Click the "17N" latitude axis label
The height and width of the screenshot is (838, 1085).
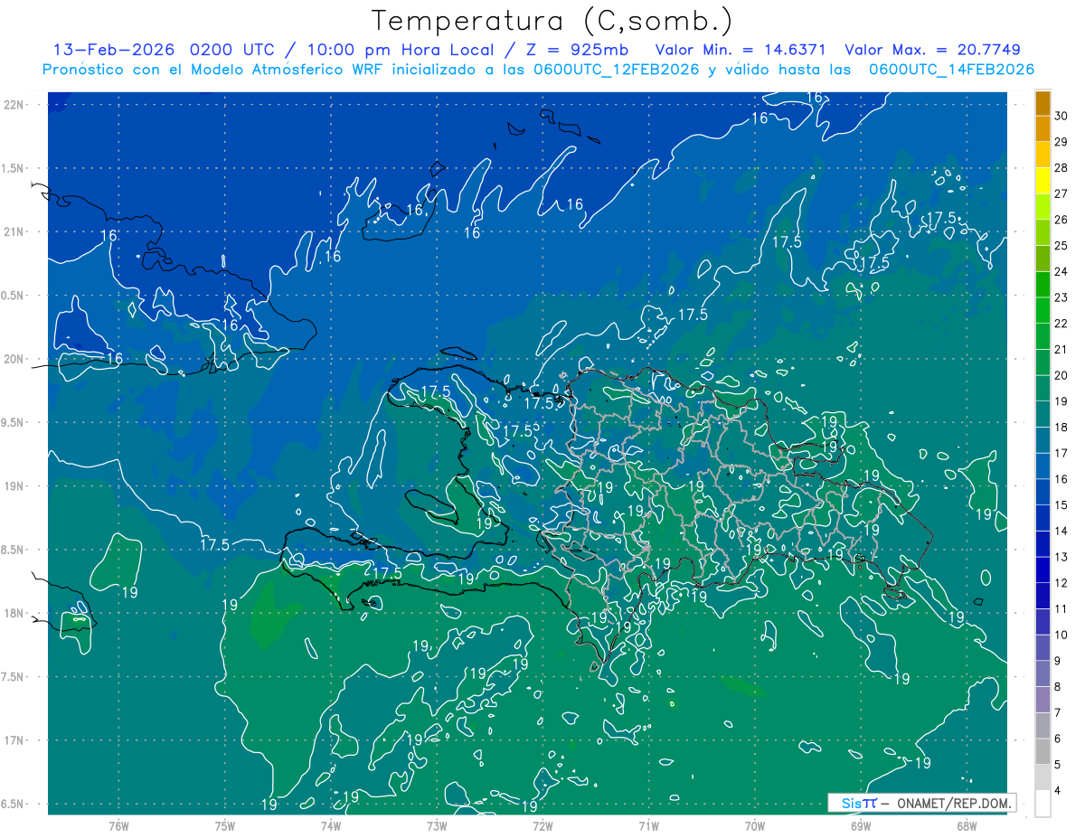coord(14,740)
